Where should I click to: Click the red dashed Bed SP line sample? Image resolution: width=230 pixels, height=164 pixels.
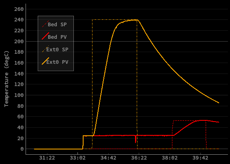45,24
